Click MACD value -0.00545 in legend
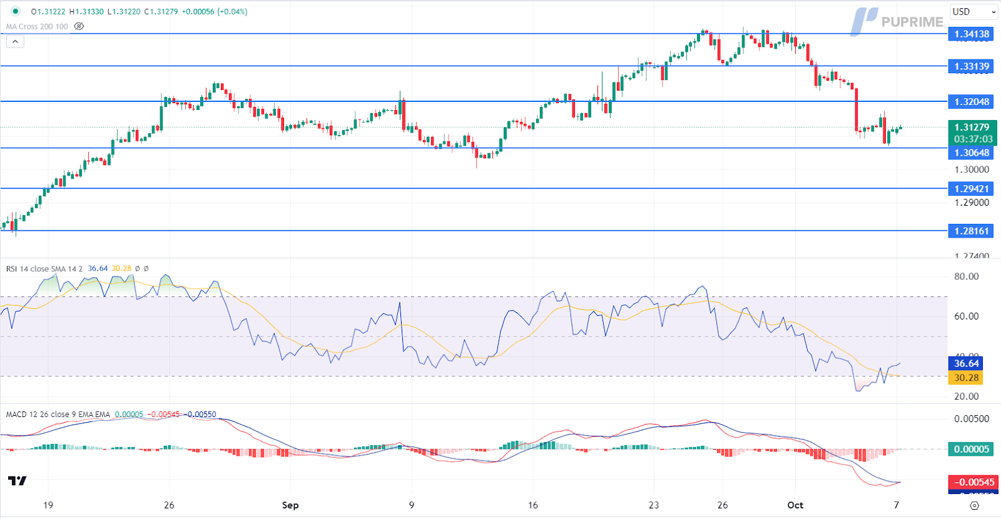Viewport: 1001px width, 519px height. [x=163, y=415]
